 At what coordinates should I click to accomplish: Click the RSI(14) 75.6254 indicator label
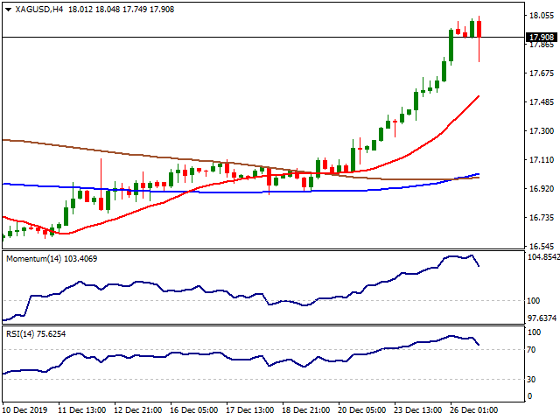(x=36, y=334)
